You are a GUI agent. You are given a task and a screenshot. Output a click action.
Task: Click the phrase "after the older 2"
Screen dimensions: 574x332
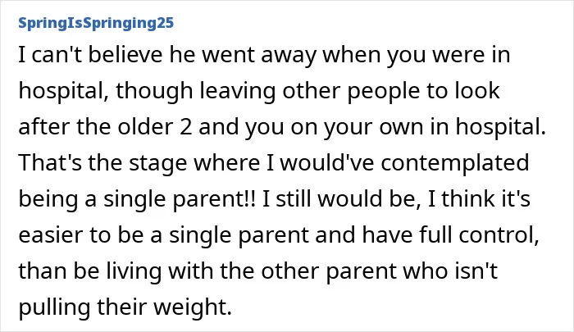click(x=105, y=126)
